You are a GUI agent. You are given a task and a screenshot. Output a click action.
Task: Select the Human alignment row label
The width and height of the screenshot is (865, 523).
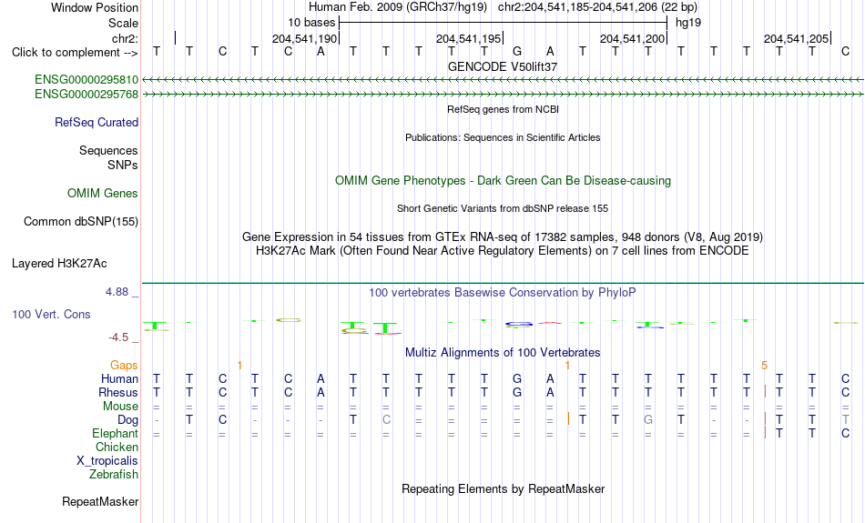click(x=119, y=378)
